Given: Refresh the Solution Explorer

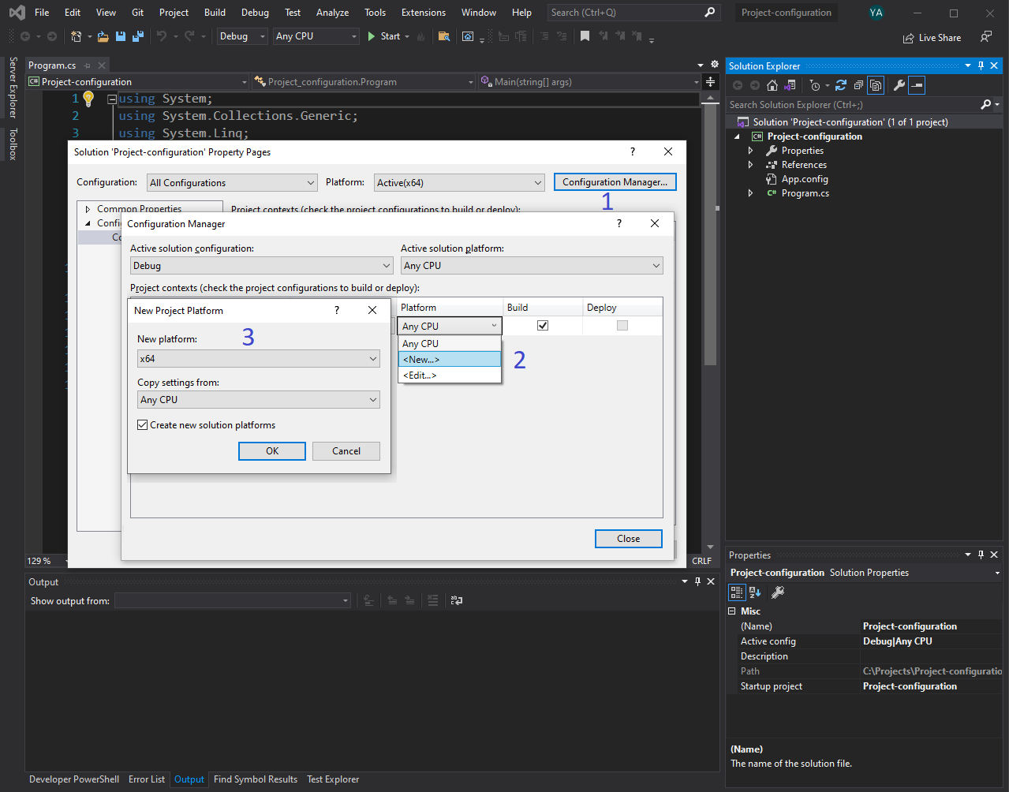Looking at the screenshot, I should pos(841,85).
